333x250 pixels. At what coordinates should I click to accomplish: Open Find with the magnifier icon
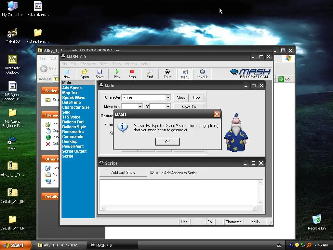(150, 74)
